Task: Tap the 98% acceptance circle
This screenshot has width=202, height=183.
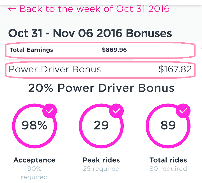Action: (x=34, y=126)
